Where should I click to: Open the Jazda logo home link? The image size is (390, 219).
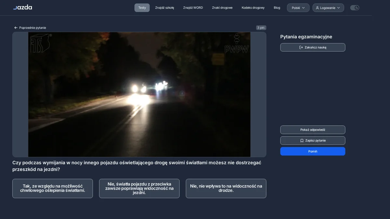pos(22,7)
